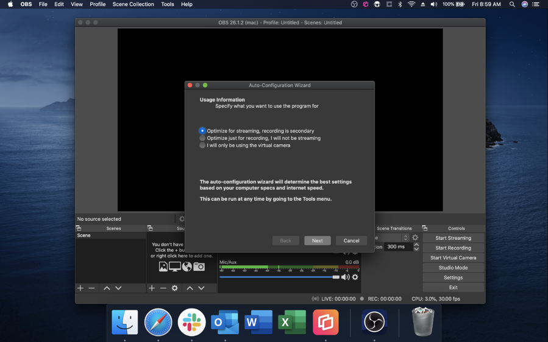Image resolution: width=548 pixels, height=342 pixels.
Task: Move the scene down in Scenes list
Action: pos(118,288)
